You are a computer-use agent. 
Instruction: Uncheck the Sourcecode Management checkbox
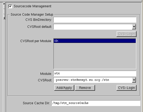[10, 6]
